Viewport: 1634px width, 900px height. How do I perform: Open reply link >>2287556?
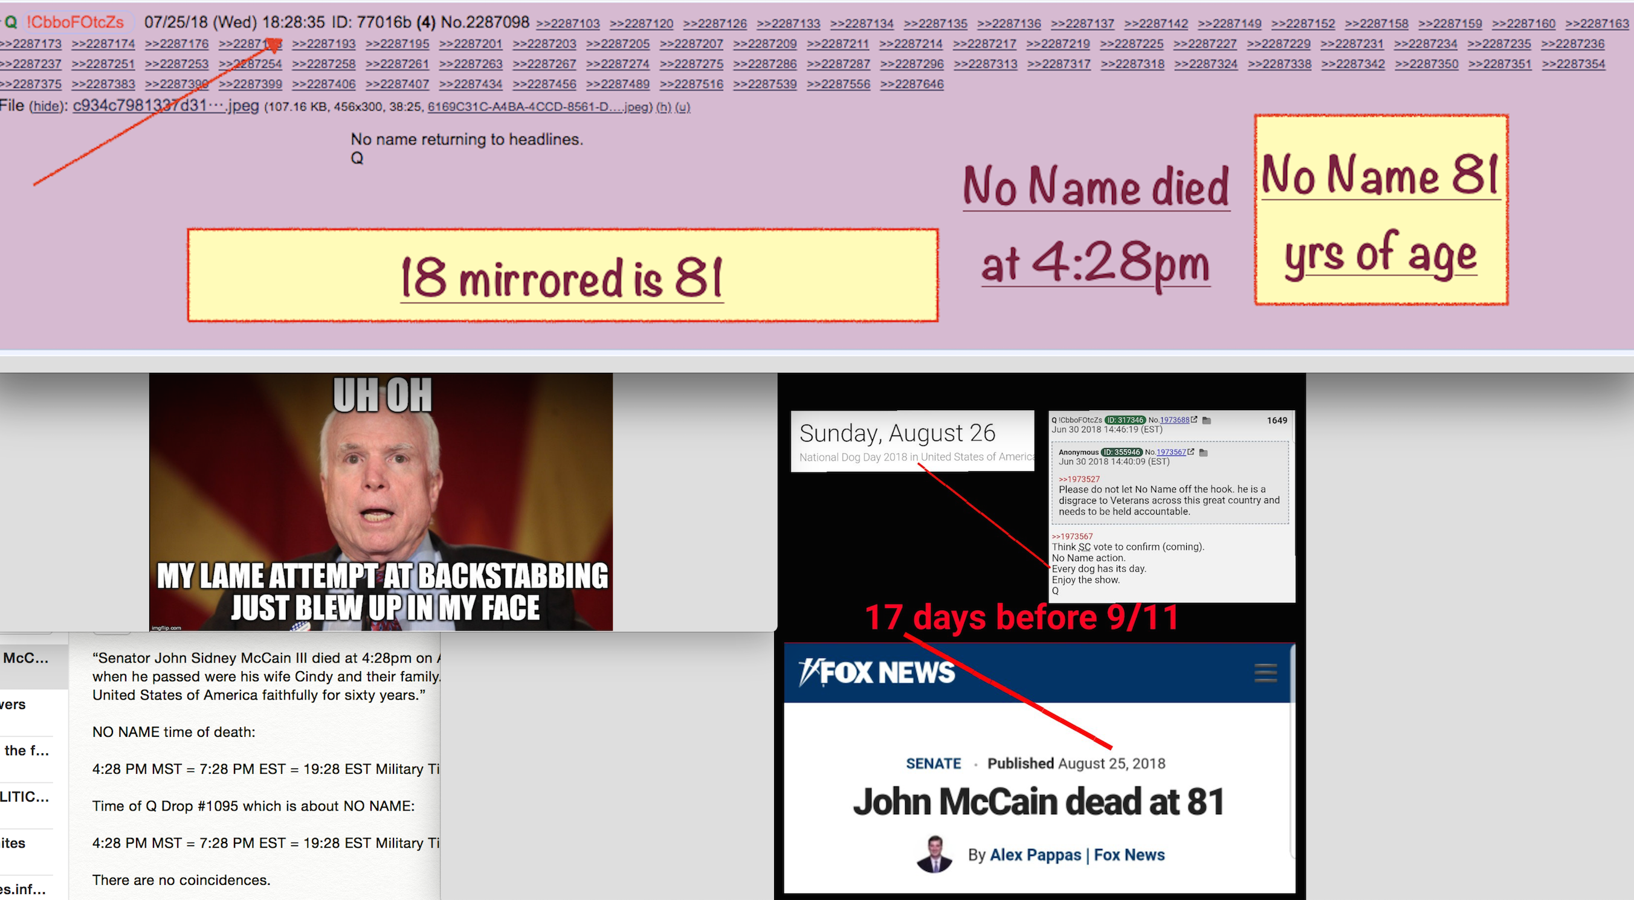tap(838, 85)
